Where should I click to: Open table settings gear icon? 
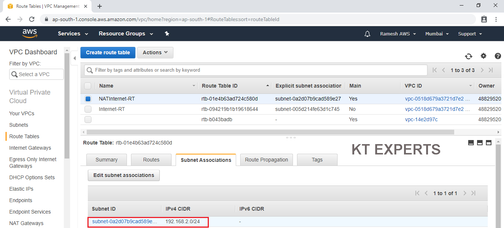coord(483,56)
